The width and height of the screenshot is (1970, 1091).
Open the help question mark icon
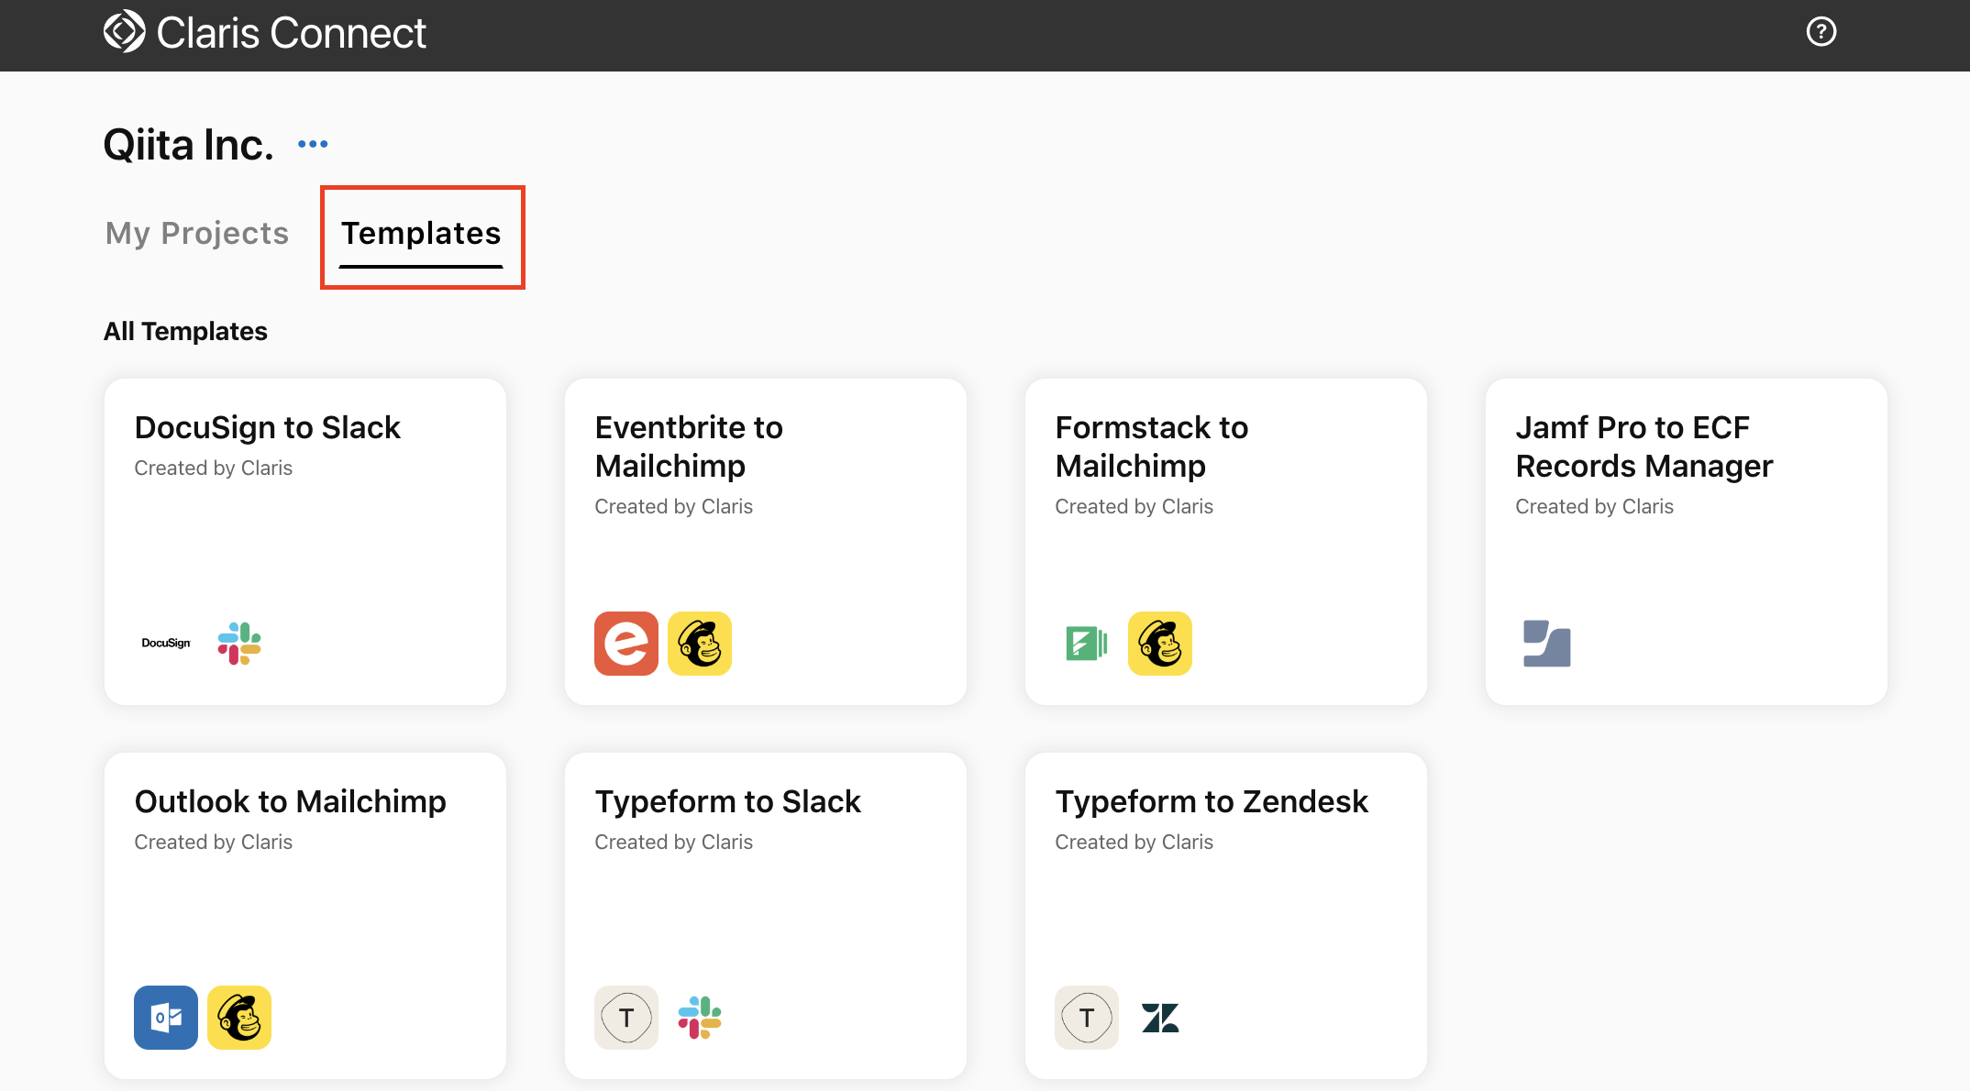tap(1821, 32)
